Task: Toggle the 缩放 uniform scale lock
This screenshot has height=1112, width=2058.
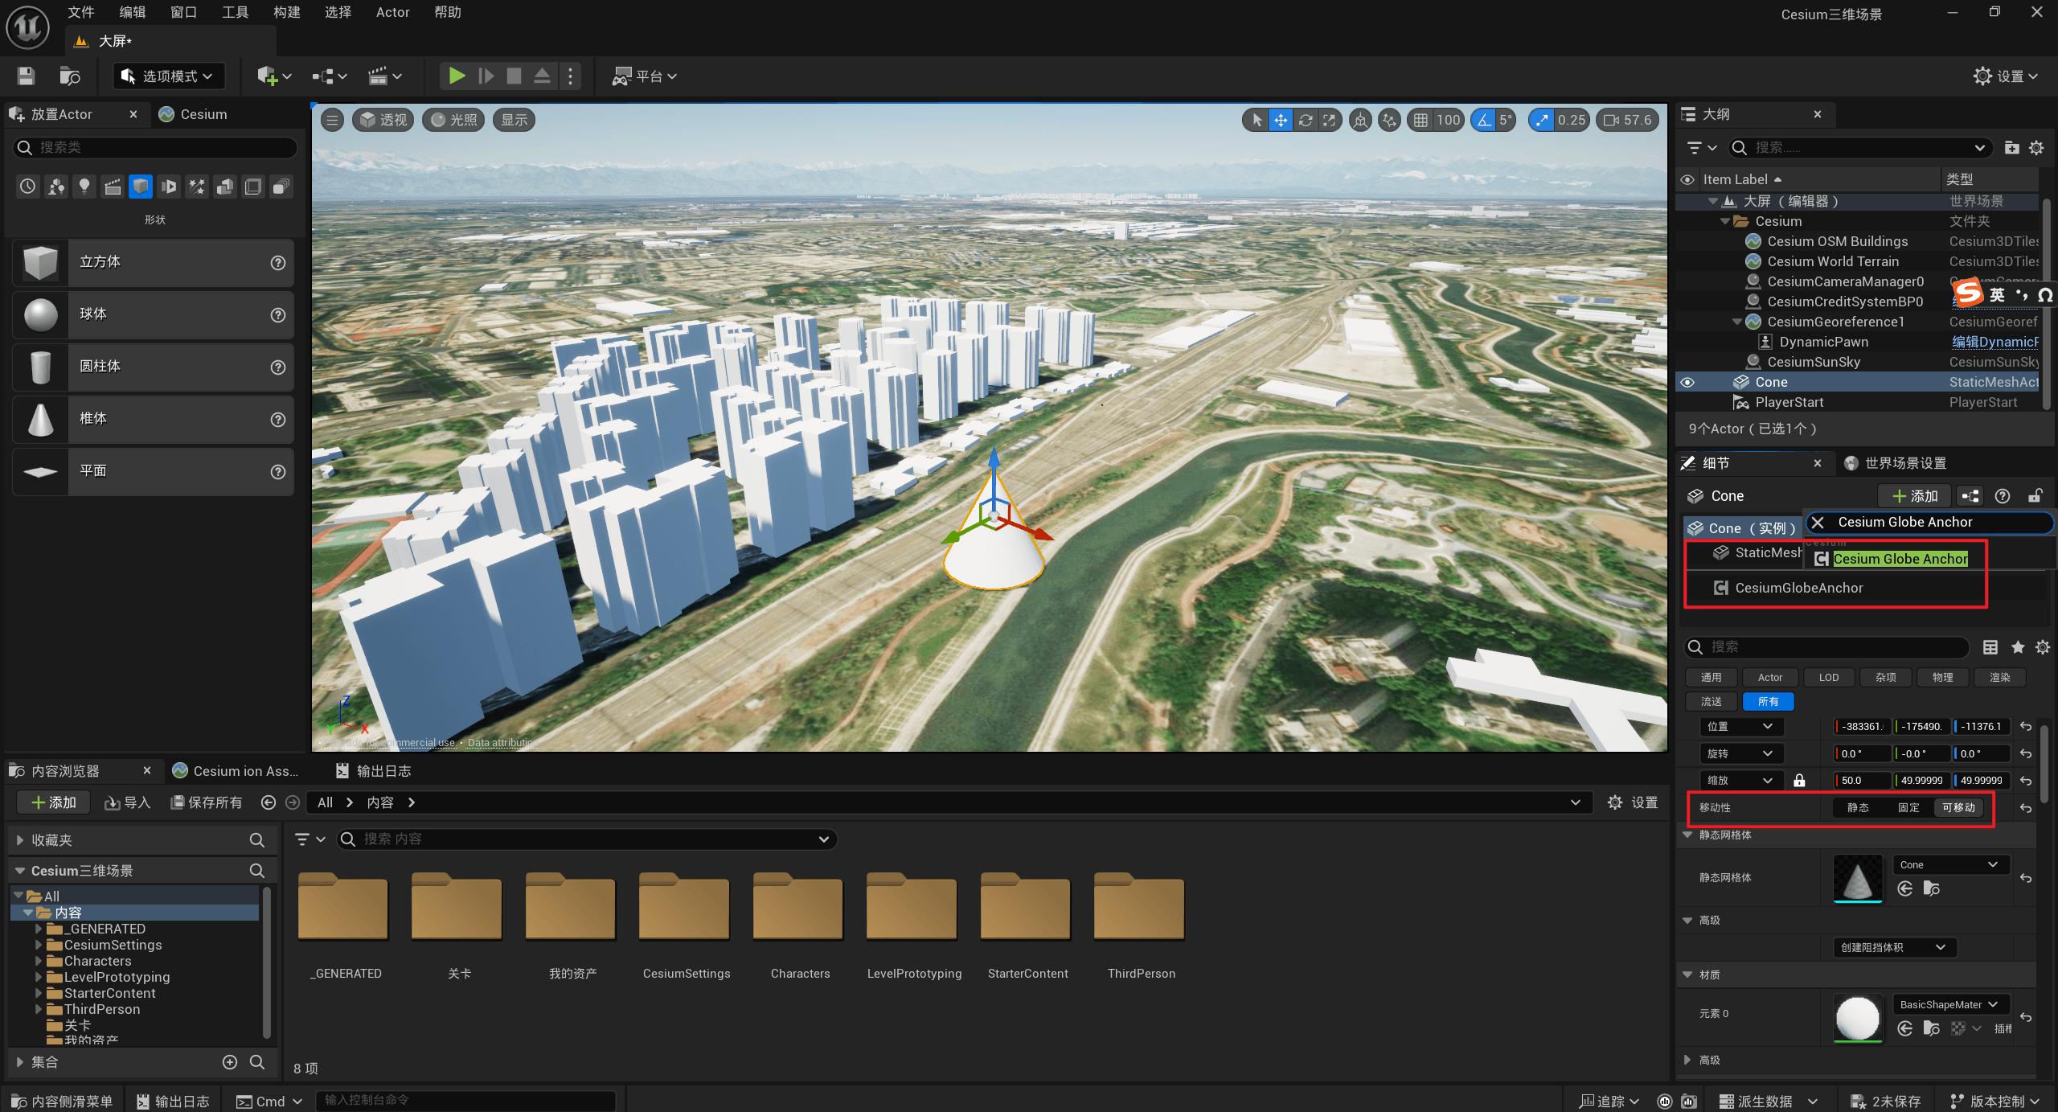Action: click(x=1799, y=781)
